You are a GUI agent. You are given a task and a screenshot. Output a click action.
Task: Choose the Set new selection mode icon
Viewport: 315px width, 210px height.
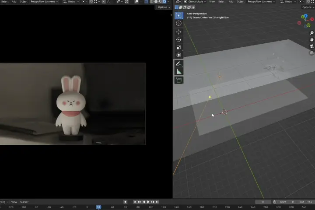[177, 7]
